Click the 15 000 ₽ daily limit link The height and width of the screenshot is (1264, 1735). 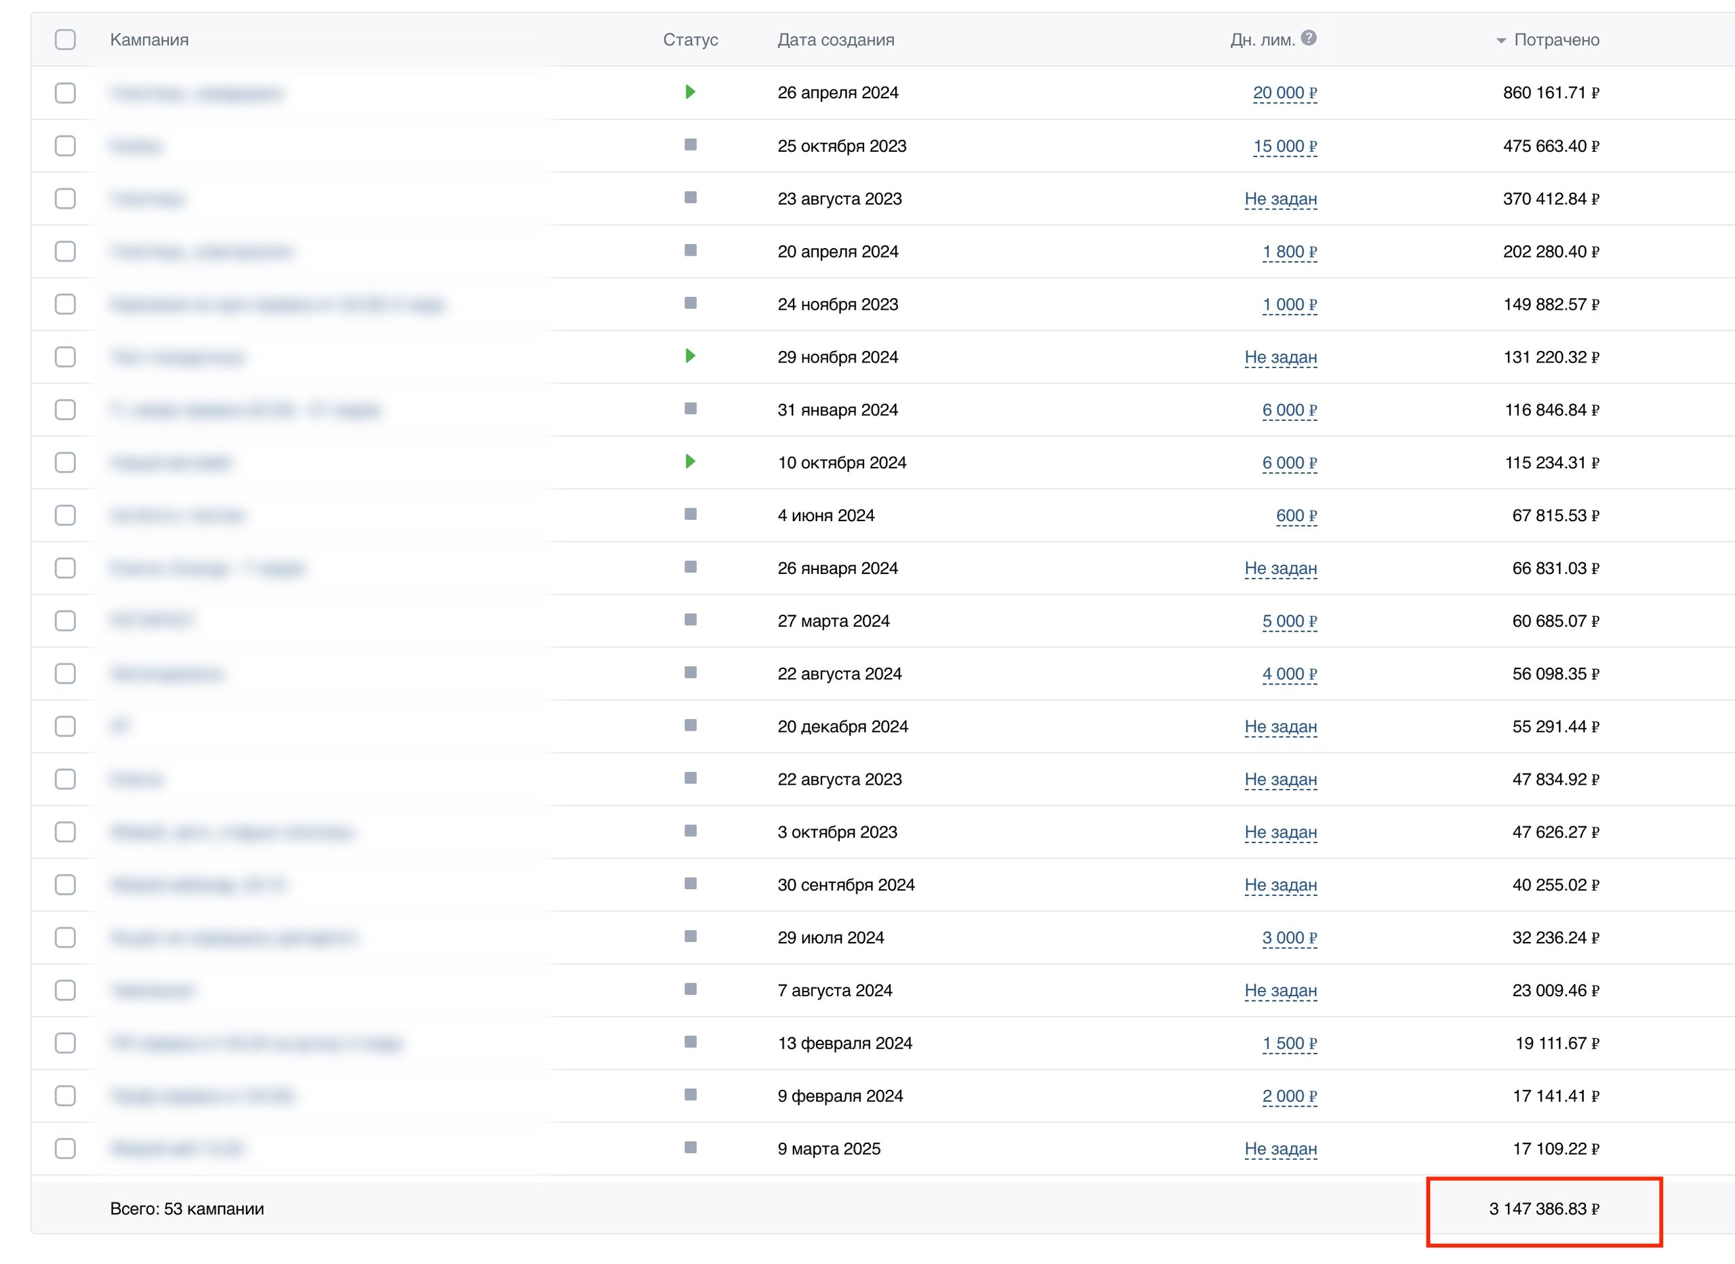point(1284,146)
